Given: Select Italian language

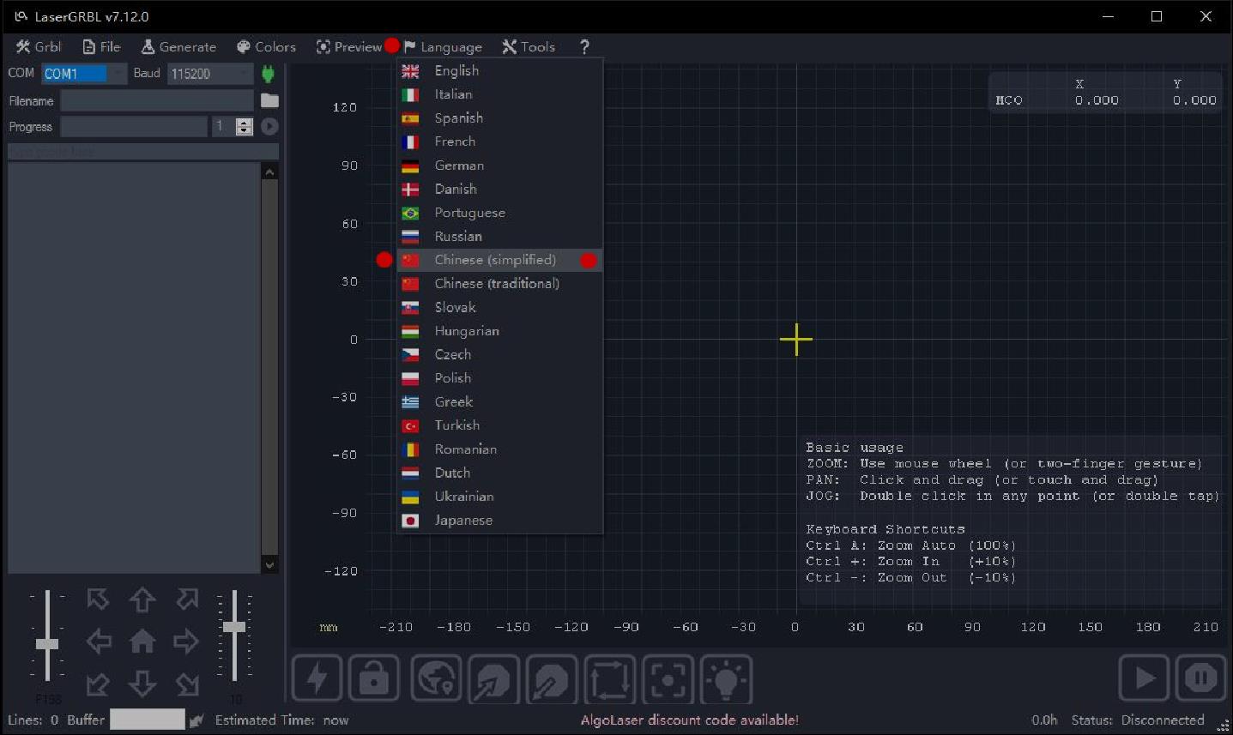Looking at the screenshot, I should 499,94.
